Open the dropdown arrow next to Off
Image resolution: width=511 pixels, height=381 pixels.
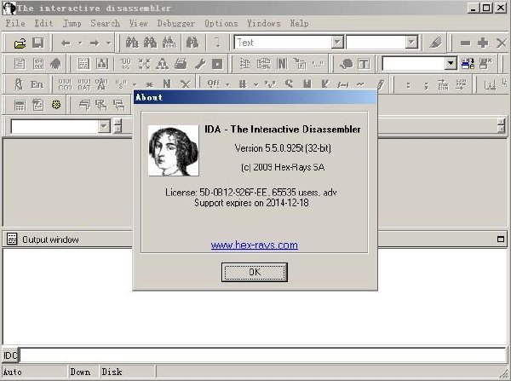point(227,84)
